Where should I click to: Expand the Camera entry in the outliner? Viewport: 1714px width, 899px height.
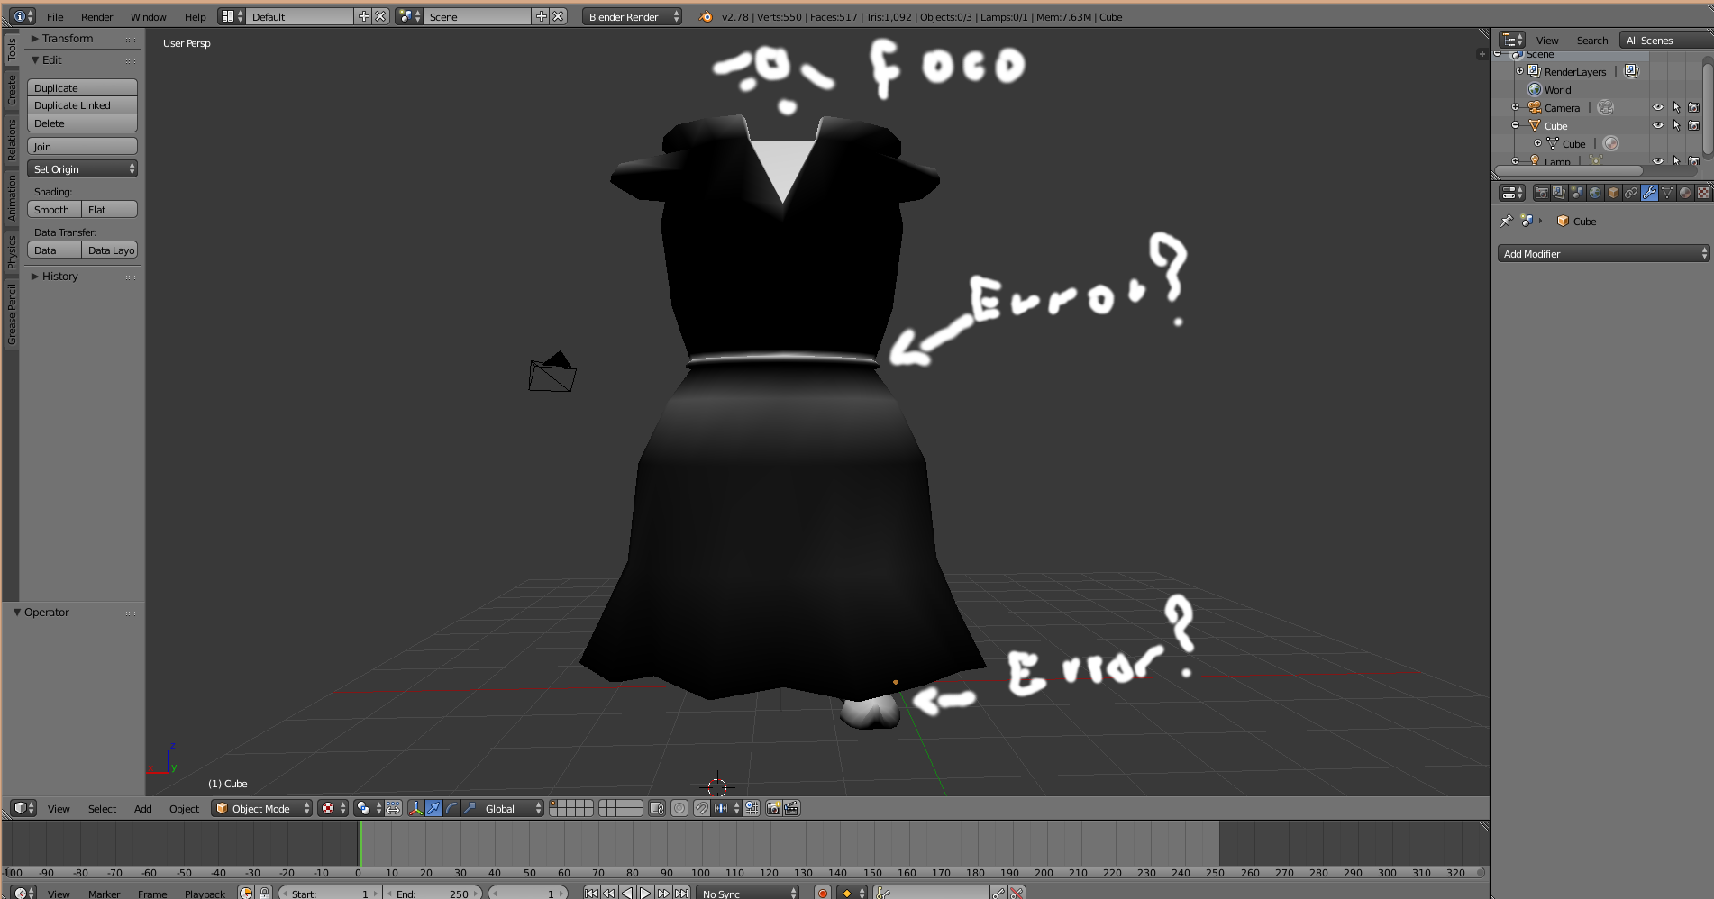click(x=1516, y=107)
